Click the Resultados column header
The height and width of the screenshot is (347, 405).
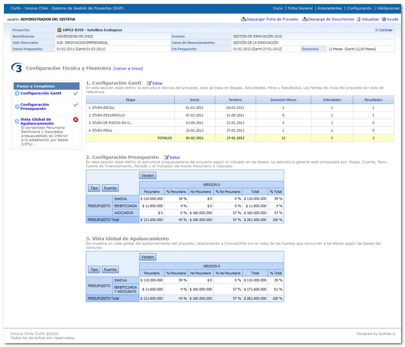point(373,100)
